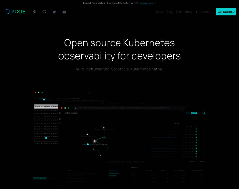The image size is (239, 189).
Task: Open the Slack community icon
Action: point(35,12)
